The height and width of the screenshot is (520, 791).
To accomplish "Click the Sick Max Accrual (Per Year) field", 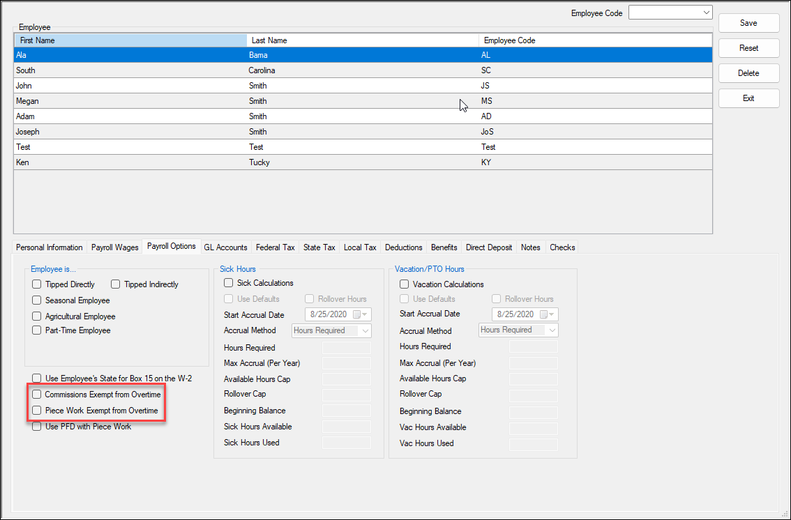I will tap(347, 363).
